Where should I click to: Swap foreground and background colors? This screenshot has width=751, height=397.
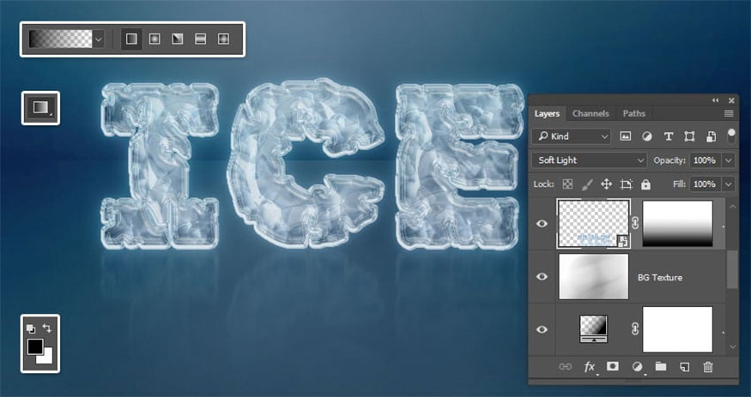pyautogui.click(x=47, y=328)
